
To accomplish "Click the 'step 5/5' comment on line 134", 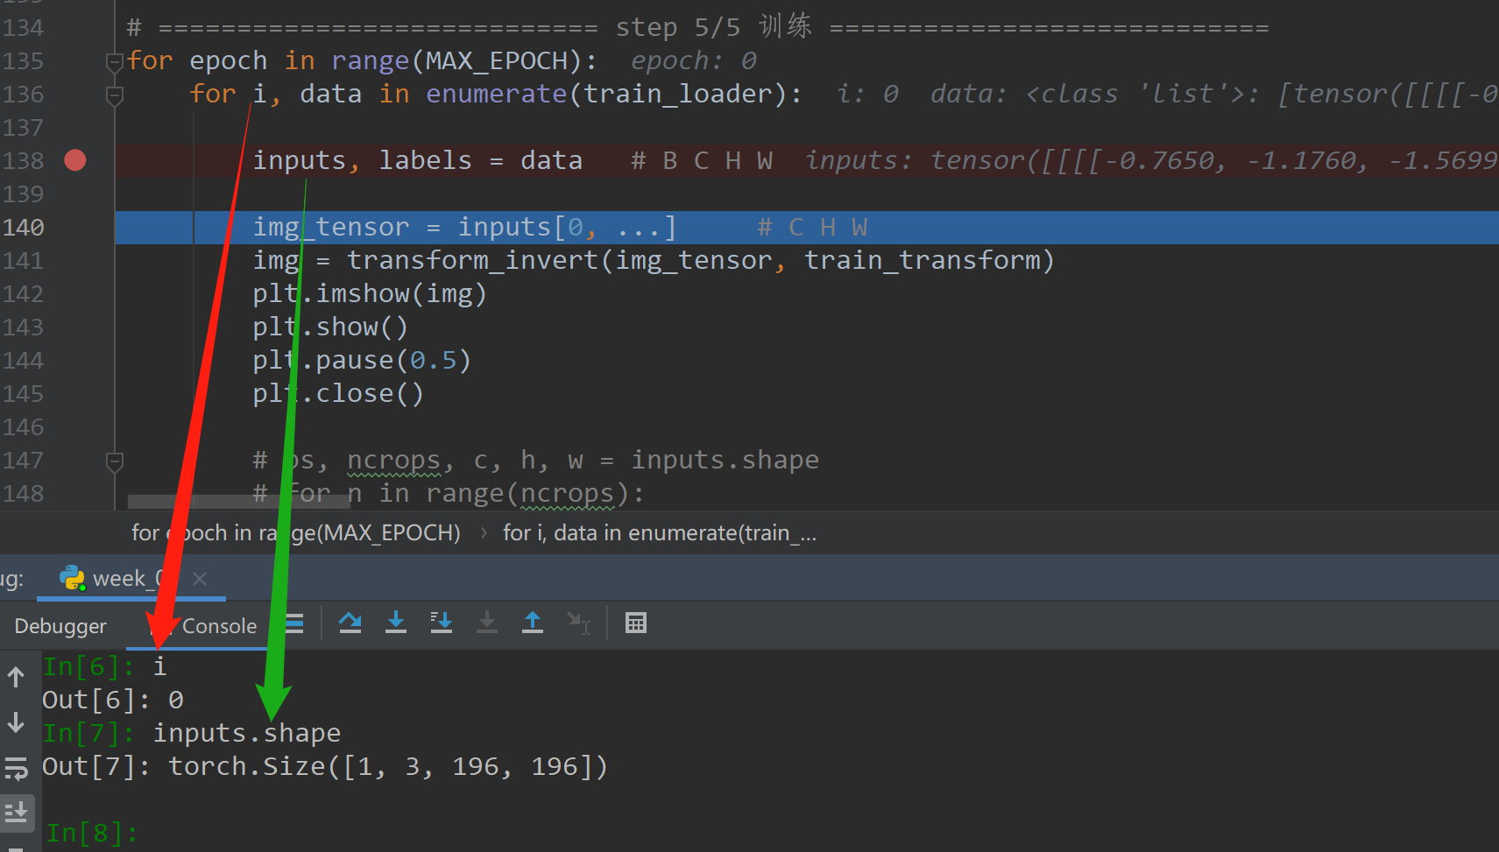I will click(x=677, y=28).
